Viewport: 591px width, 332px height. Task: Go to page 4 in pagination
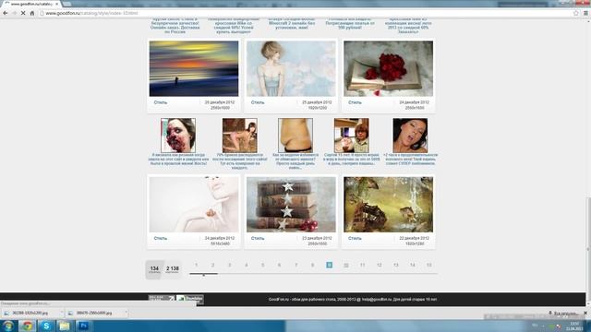pos(247,265)
